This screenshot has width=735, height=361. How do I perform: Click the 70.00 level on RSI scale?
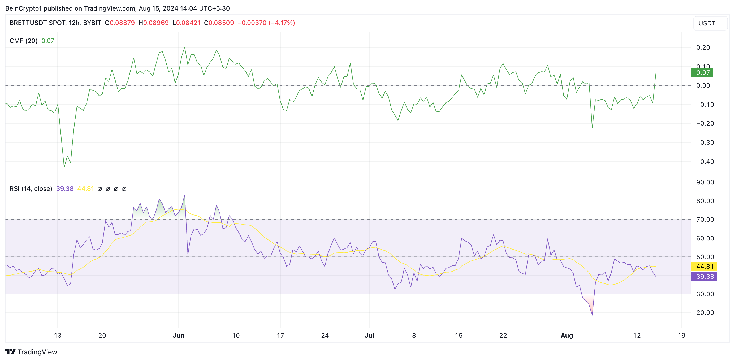pos(705,220)
